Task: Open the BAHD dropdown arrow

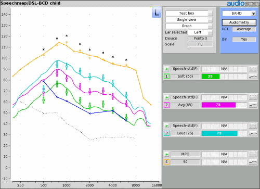Action: click(254, 14)
